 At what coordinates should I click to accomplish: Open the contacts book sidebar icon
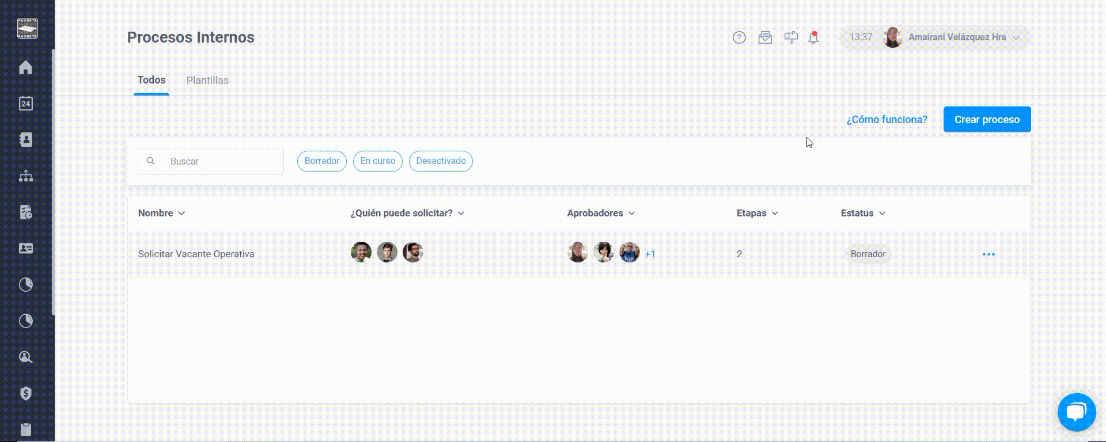click(x=26, y=140)
